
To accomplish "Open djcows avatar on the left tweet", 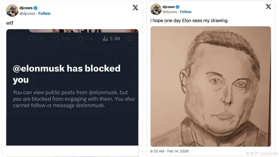I will tap(12, 11).
